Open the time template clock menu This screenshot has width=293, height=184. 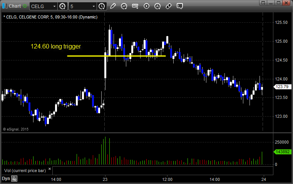[x=102, y=6]
